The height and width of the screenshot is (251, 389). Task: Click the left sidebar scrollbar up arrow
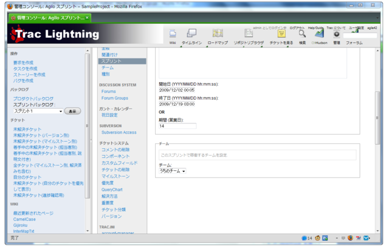[x=88, y=50]
